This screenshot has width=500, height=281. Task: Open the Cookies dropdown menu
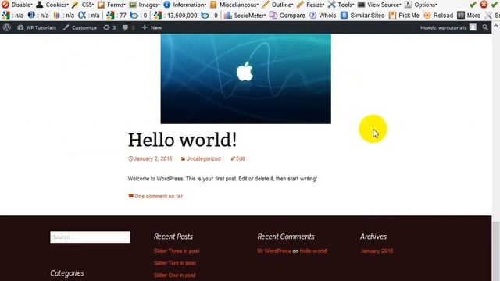click(52, 5)
